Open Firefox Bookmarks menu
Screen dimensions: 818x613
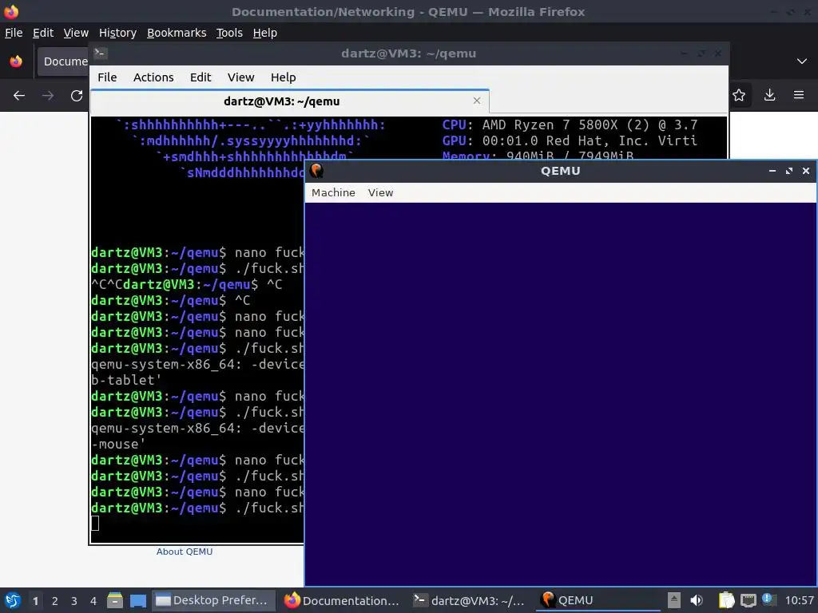[x=177, y=32]
